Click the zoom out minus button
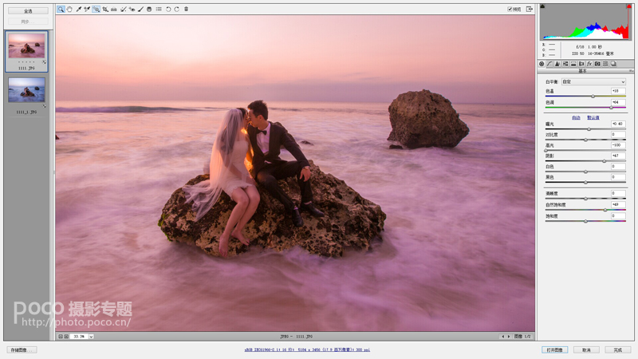The width and height of the screenshot is (638, 359). 61,337
